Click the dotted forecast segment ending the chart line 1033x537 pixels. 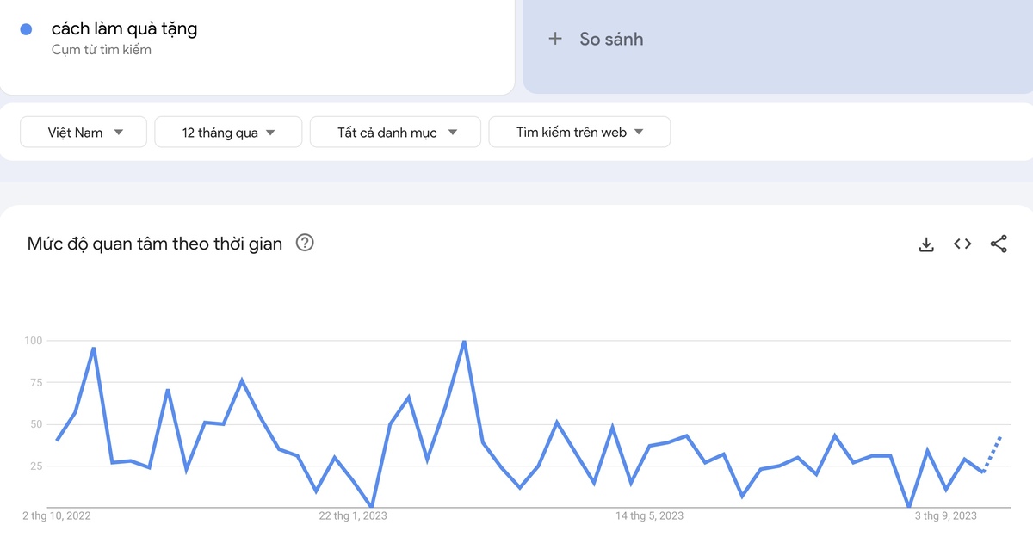point(992,454)
